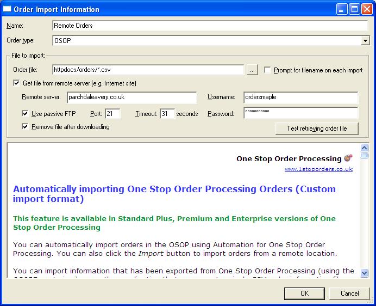
Task: Click the Order file path field
Action: (148, 70)
